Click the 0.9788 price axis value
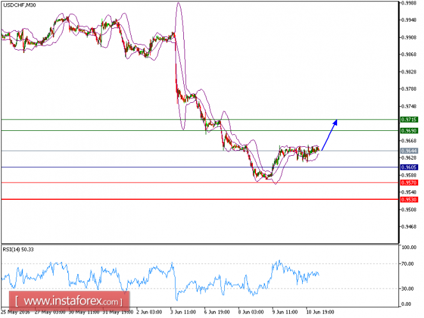 point(409,89)
